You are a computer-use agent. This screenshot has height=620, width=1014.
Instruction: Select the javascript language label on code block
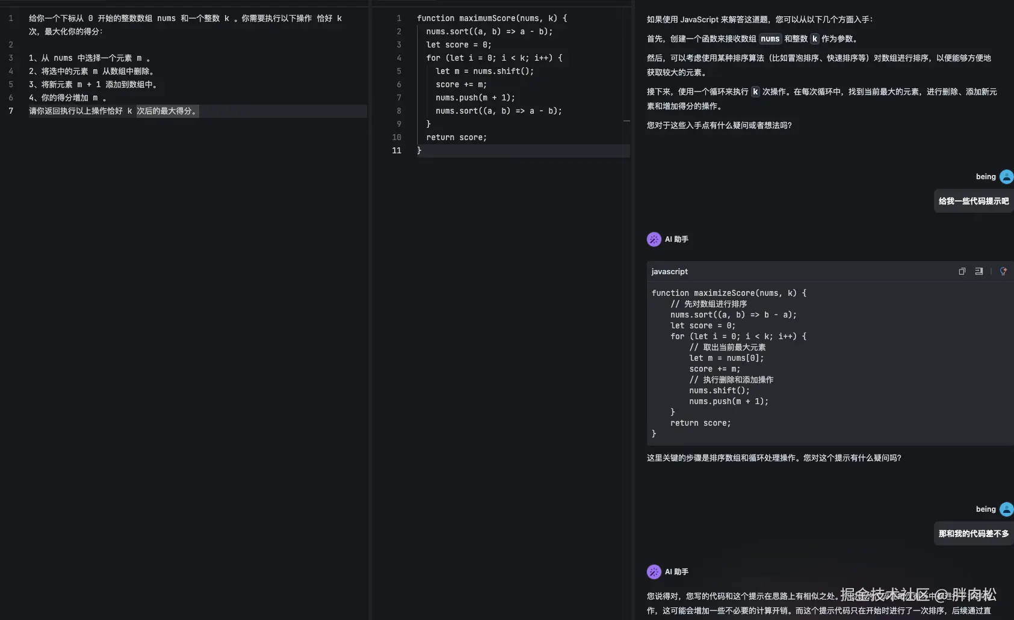(670, 271)
